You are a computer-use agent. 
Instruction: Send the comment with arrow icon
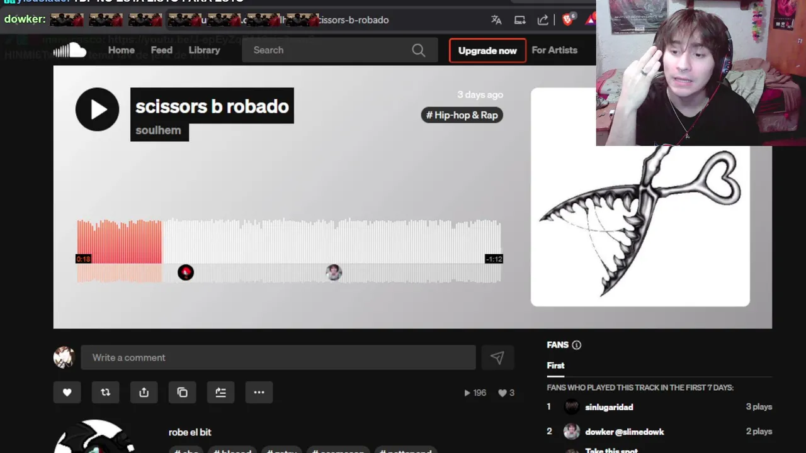pos(497,357)
